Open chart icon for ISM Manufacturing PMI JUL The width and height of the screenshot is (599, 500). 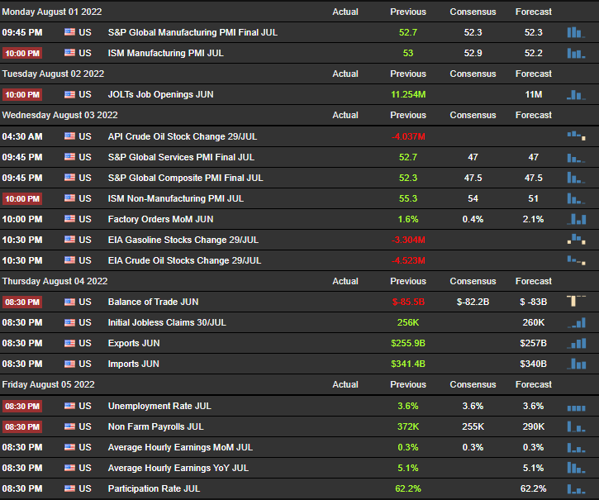576,53
